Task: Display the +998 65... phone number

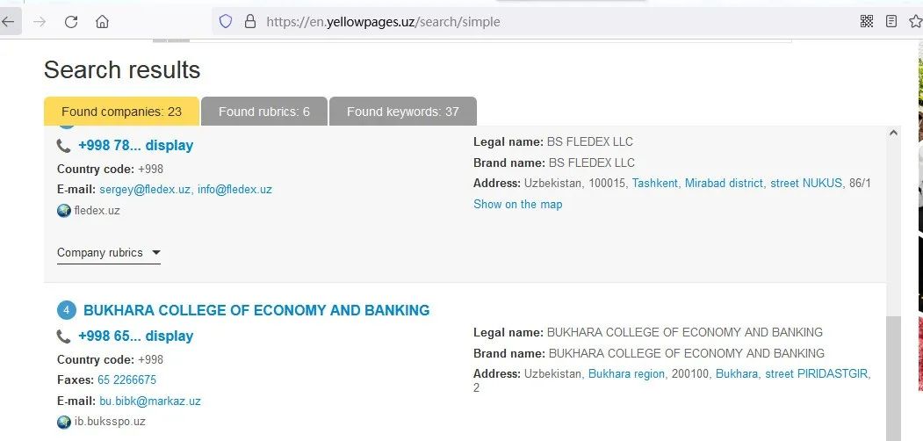Action: click(x=135, y=336)
